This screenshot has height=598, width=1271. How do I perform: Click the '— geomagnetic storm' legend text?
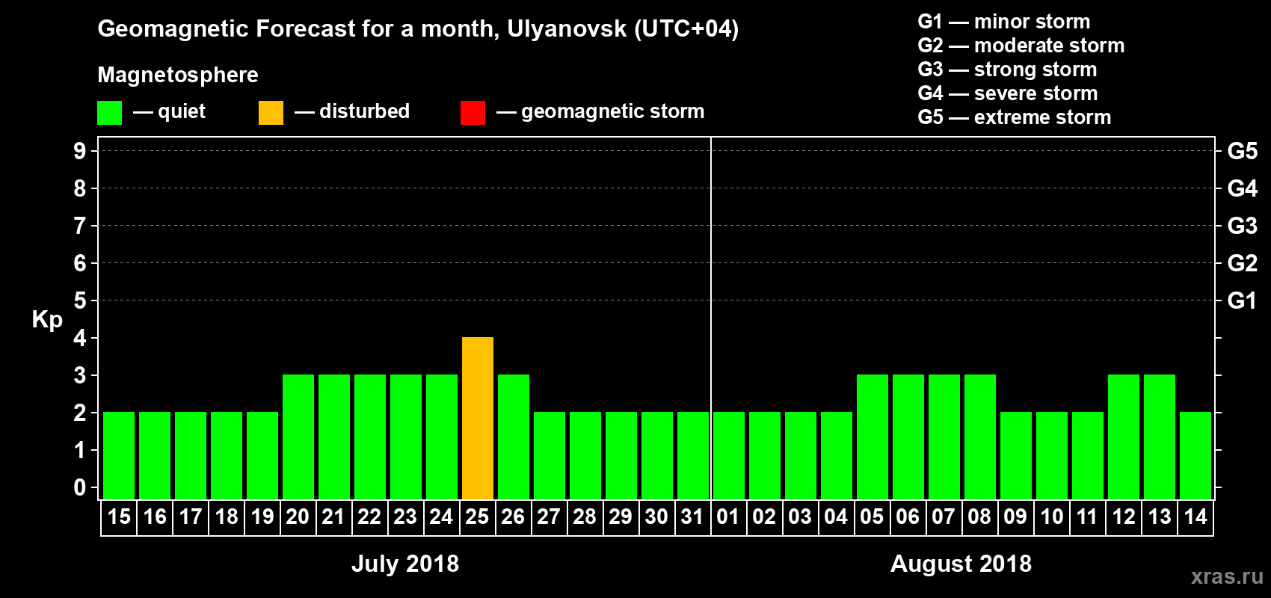point(600,111)
